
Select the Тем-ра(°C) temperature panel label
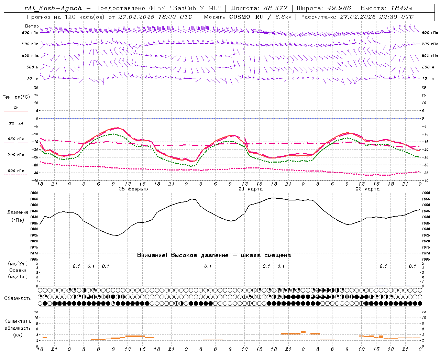point(16,97)
